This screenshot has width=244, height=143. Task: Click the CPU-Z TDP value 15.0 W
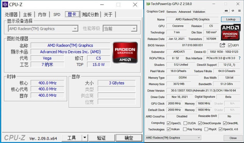99,65
